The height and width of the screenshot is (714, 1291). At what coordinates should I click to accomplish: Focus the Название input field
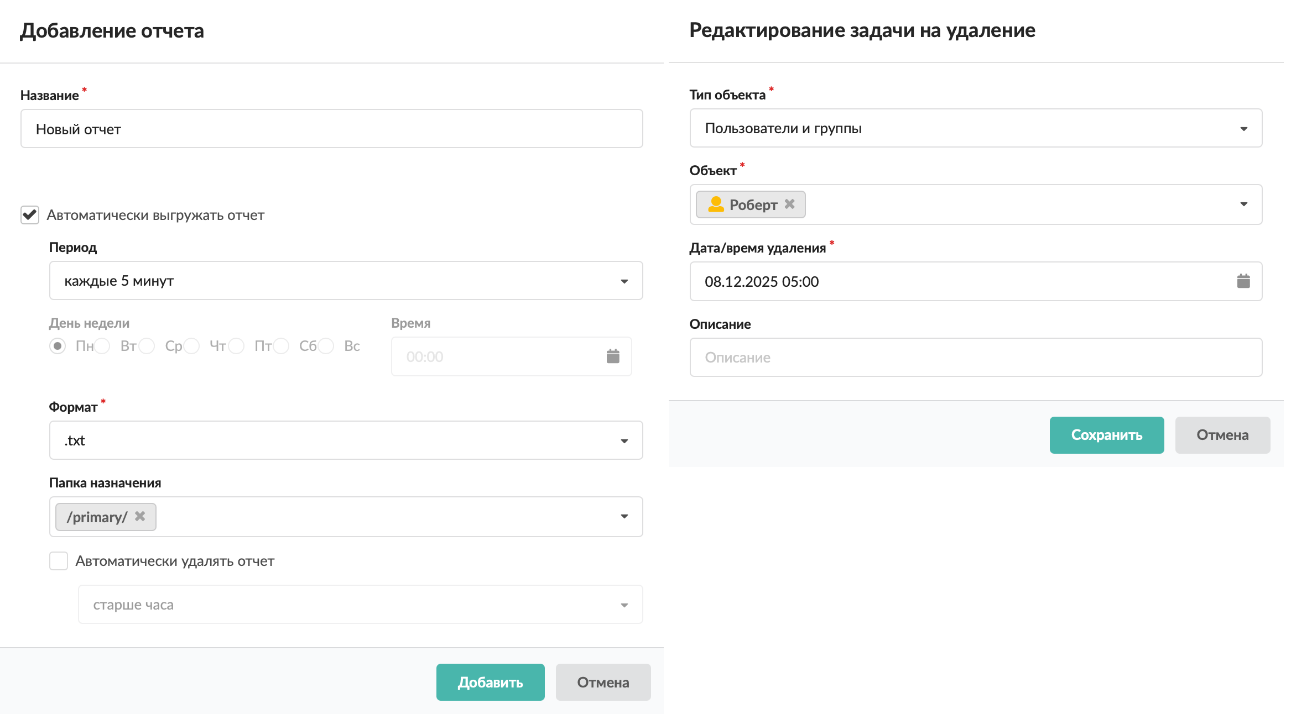[x=331, y=129]
